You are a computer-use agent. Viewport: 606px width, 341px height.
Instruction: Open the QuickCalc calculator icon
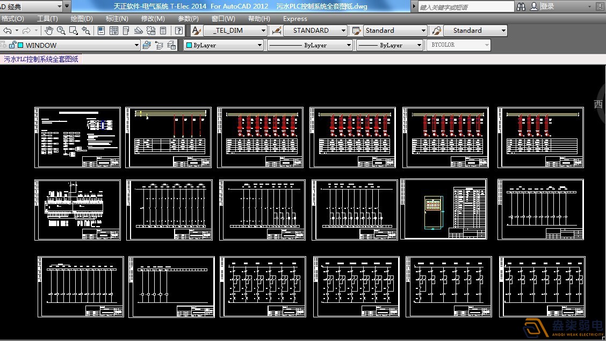click(163, 31)
